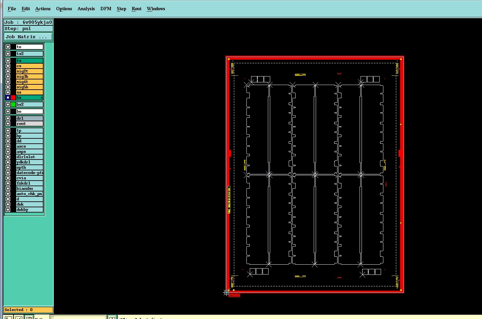Toggle the checkbox for layer bs2
Viewport: 482px width, 319px height.
click(8, 104)
